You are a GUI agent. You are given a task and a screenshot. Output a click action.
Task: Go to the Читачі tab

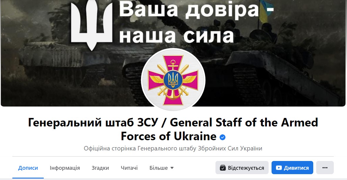click(129, 168)
